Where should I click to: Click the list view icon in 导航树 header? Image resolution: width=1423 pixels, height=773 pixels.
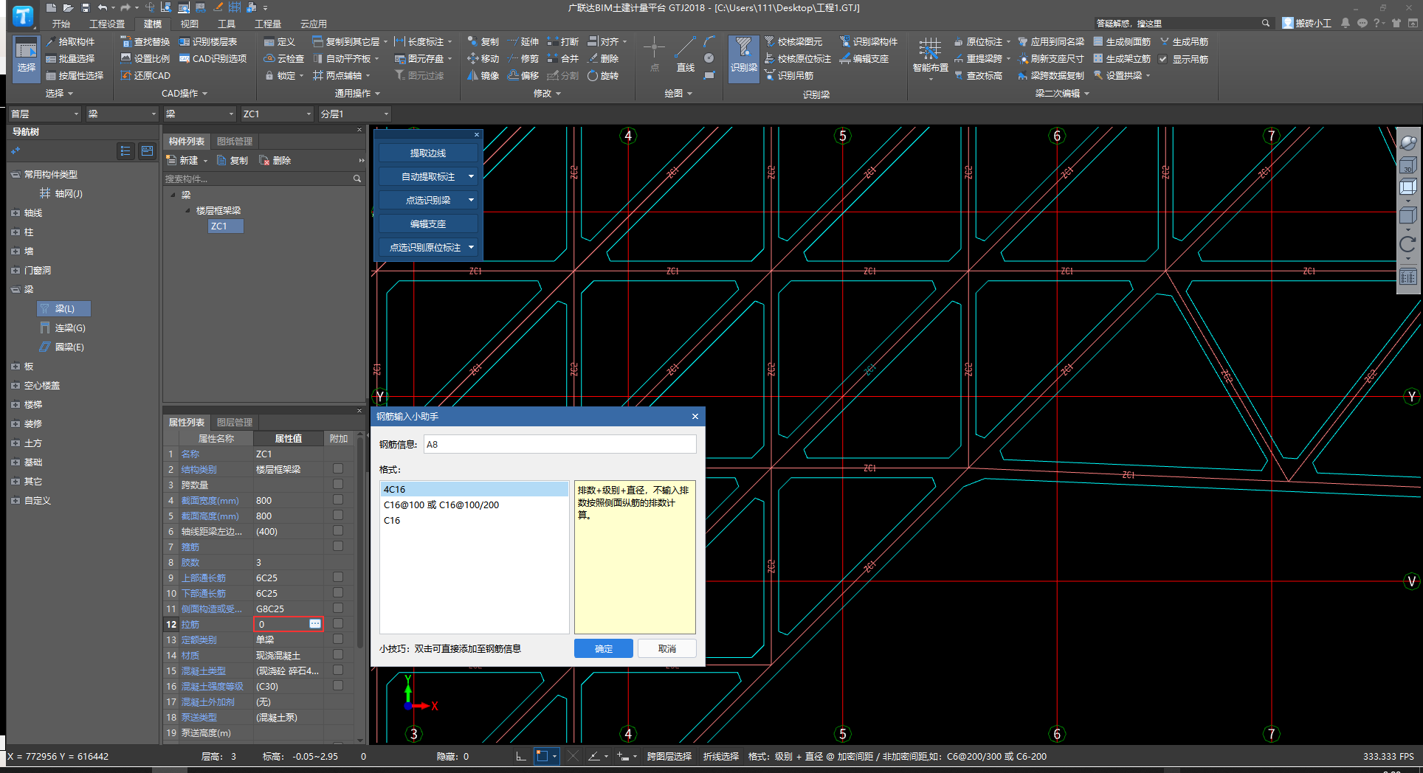click(125, 151)
